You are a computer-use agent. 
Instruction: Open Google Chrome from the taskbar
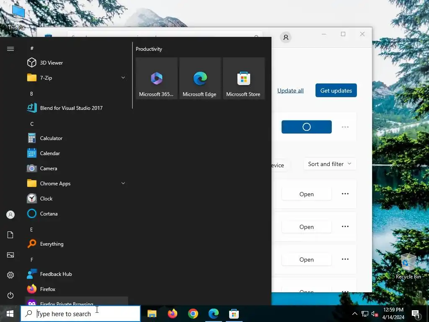coord(193,314)
